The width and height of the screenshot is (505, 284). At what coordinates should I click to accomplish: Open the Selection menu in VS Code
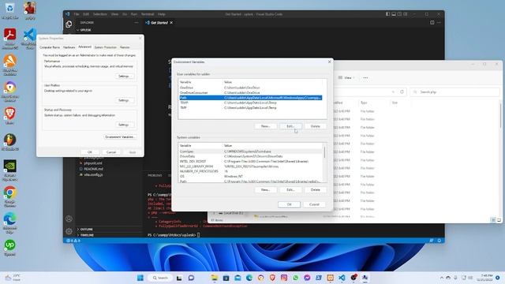point(100,14)
